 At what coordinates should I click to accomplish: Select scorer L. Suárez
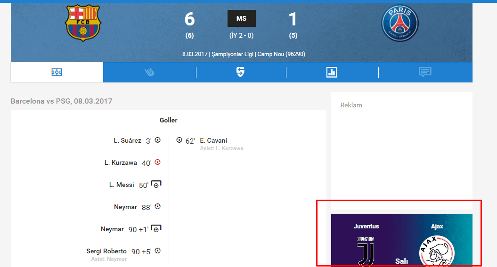pyautogui.click(x=127, y=141)
